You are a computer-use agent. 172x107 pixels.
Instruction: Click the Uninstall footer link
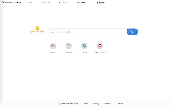[108, 104]
